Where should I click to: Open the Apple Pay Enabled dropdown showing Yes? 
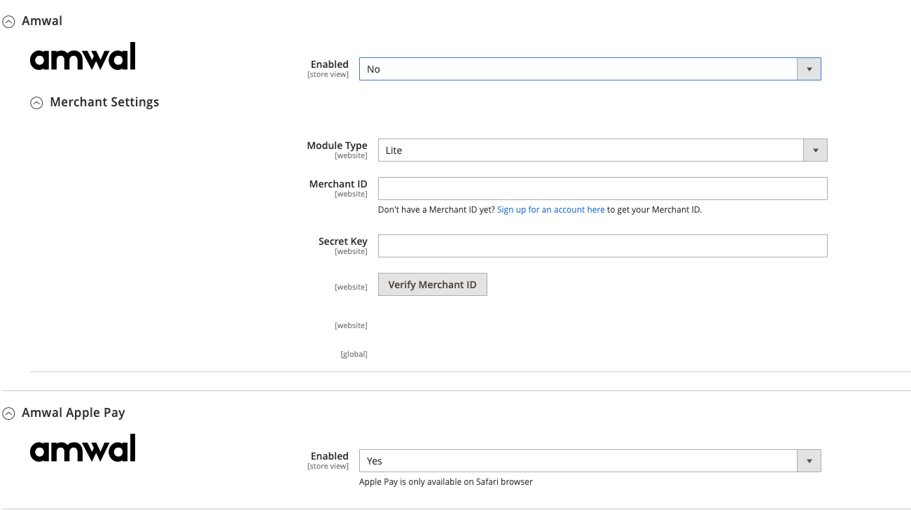click(x=590, y=460)
